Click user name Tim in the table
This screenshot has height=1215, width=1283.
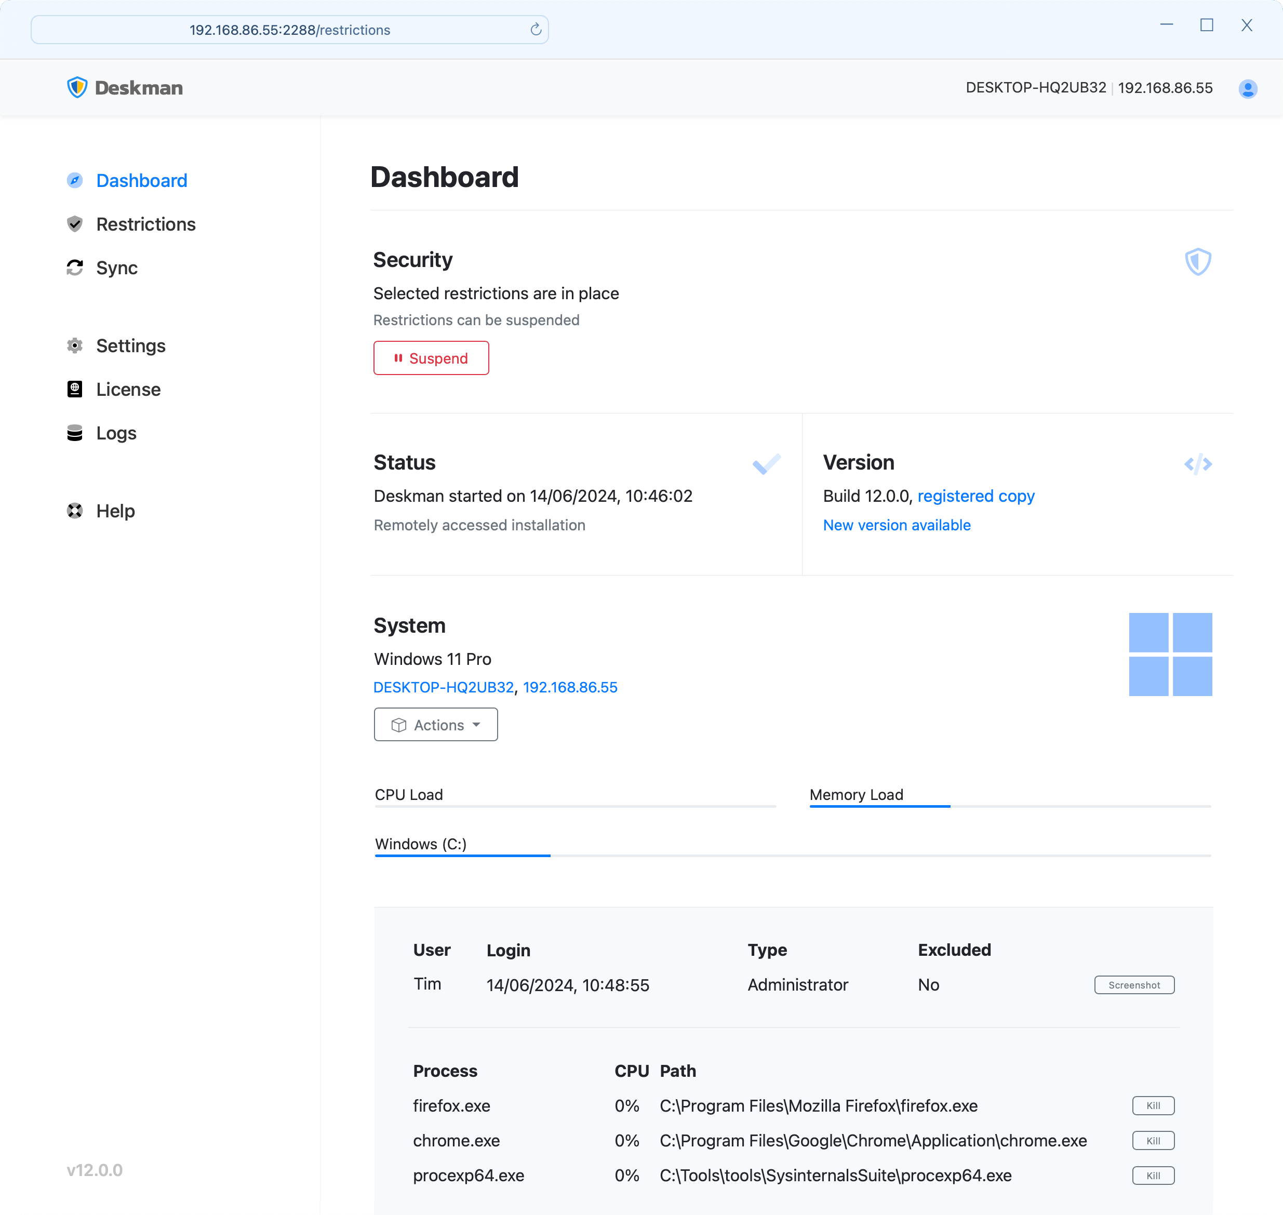point(427,984)
